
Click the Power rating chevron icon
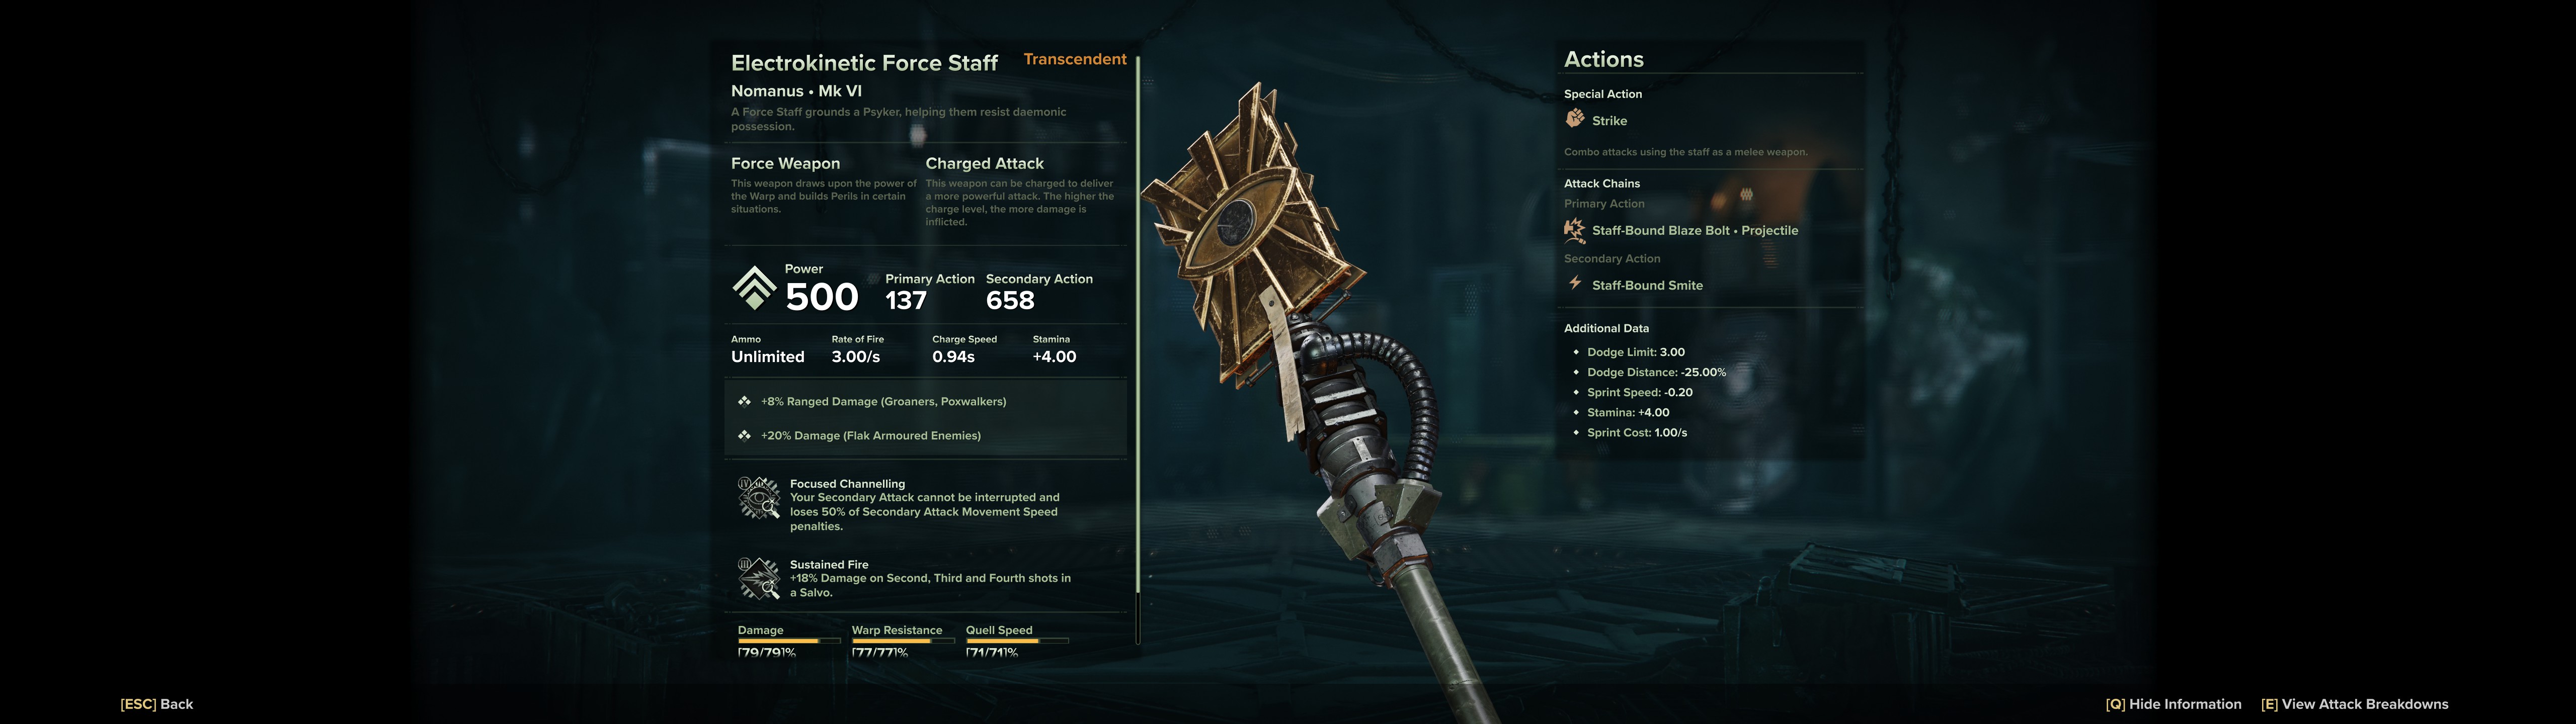[754, 288]
